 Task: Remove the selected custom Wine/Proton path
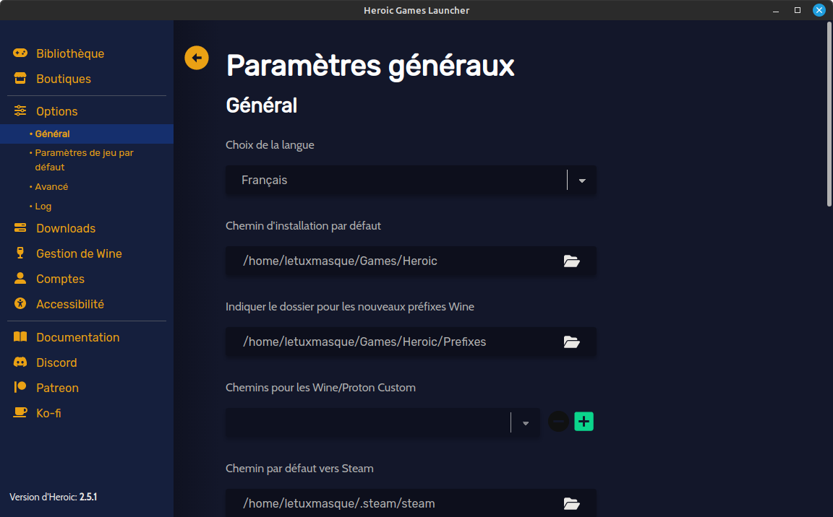(x=558, y=422)
